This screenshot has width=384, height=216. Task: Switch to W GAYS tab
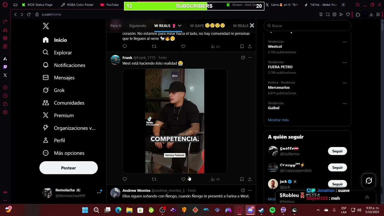pos(208,26)
